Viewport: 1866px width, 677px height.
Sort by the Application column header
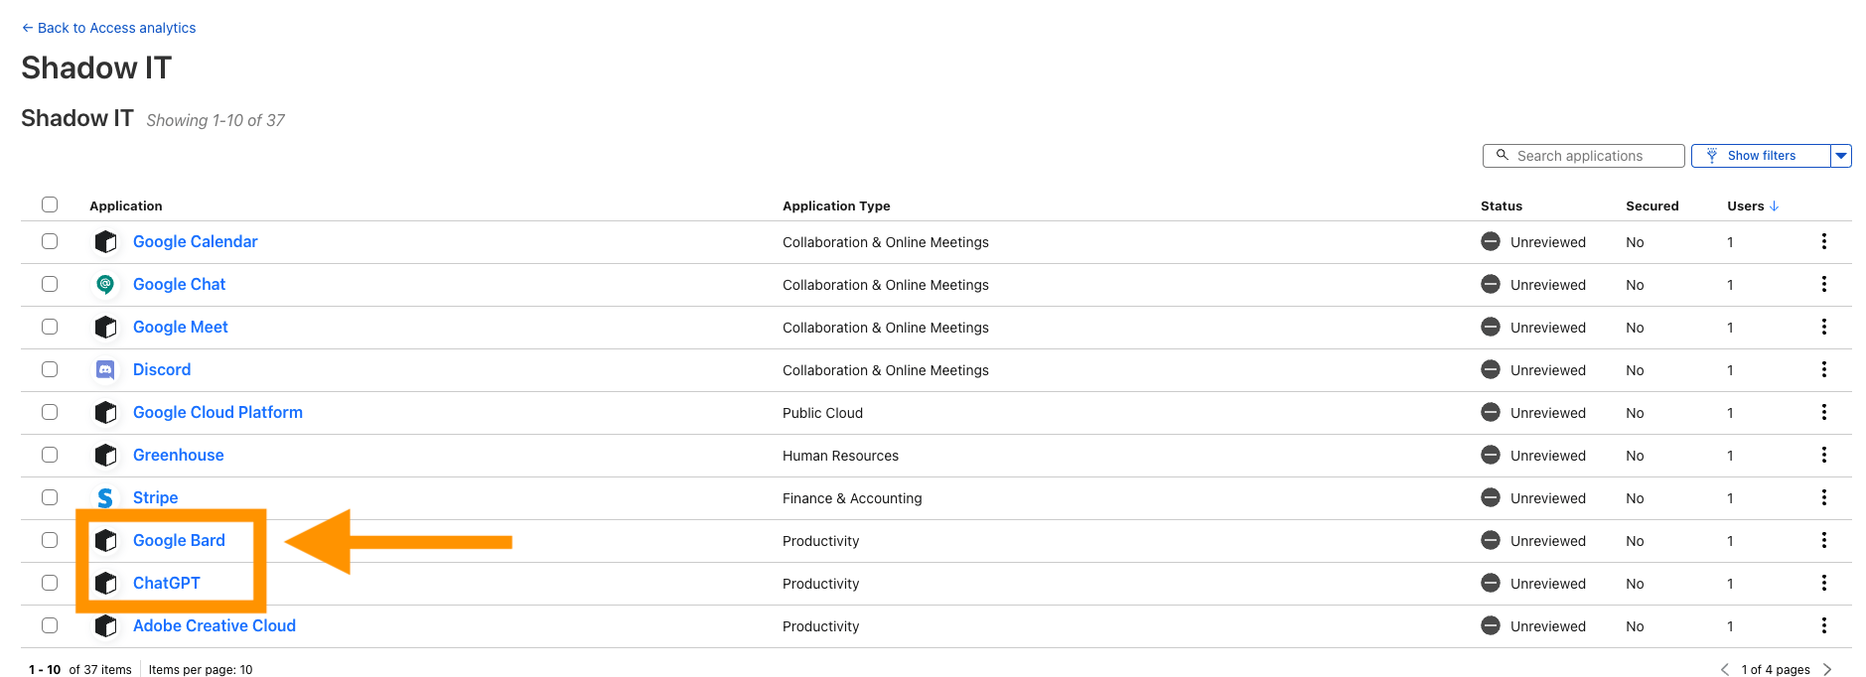click(125, 205)
